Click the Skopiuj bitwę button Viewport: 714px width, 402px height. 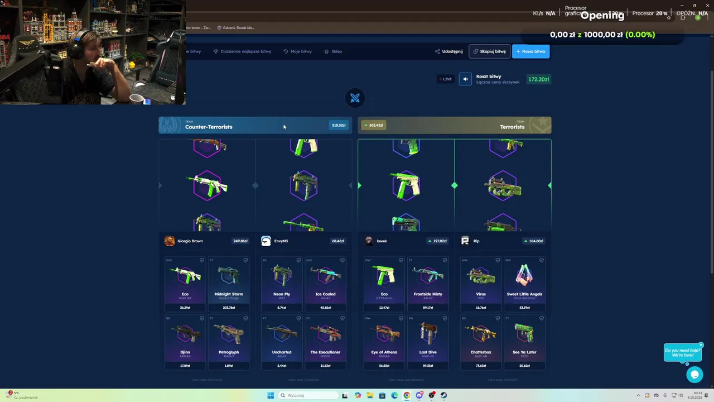(x=489, y=51)
